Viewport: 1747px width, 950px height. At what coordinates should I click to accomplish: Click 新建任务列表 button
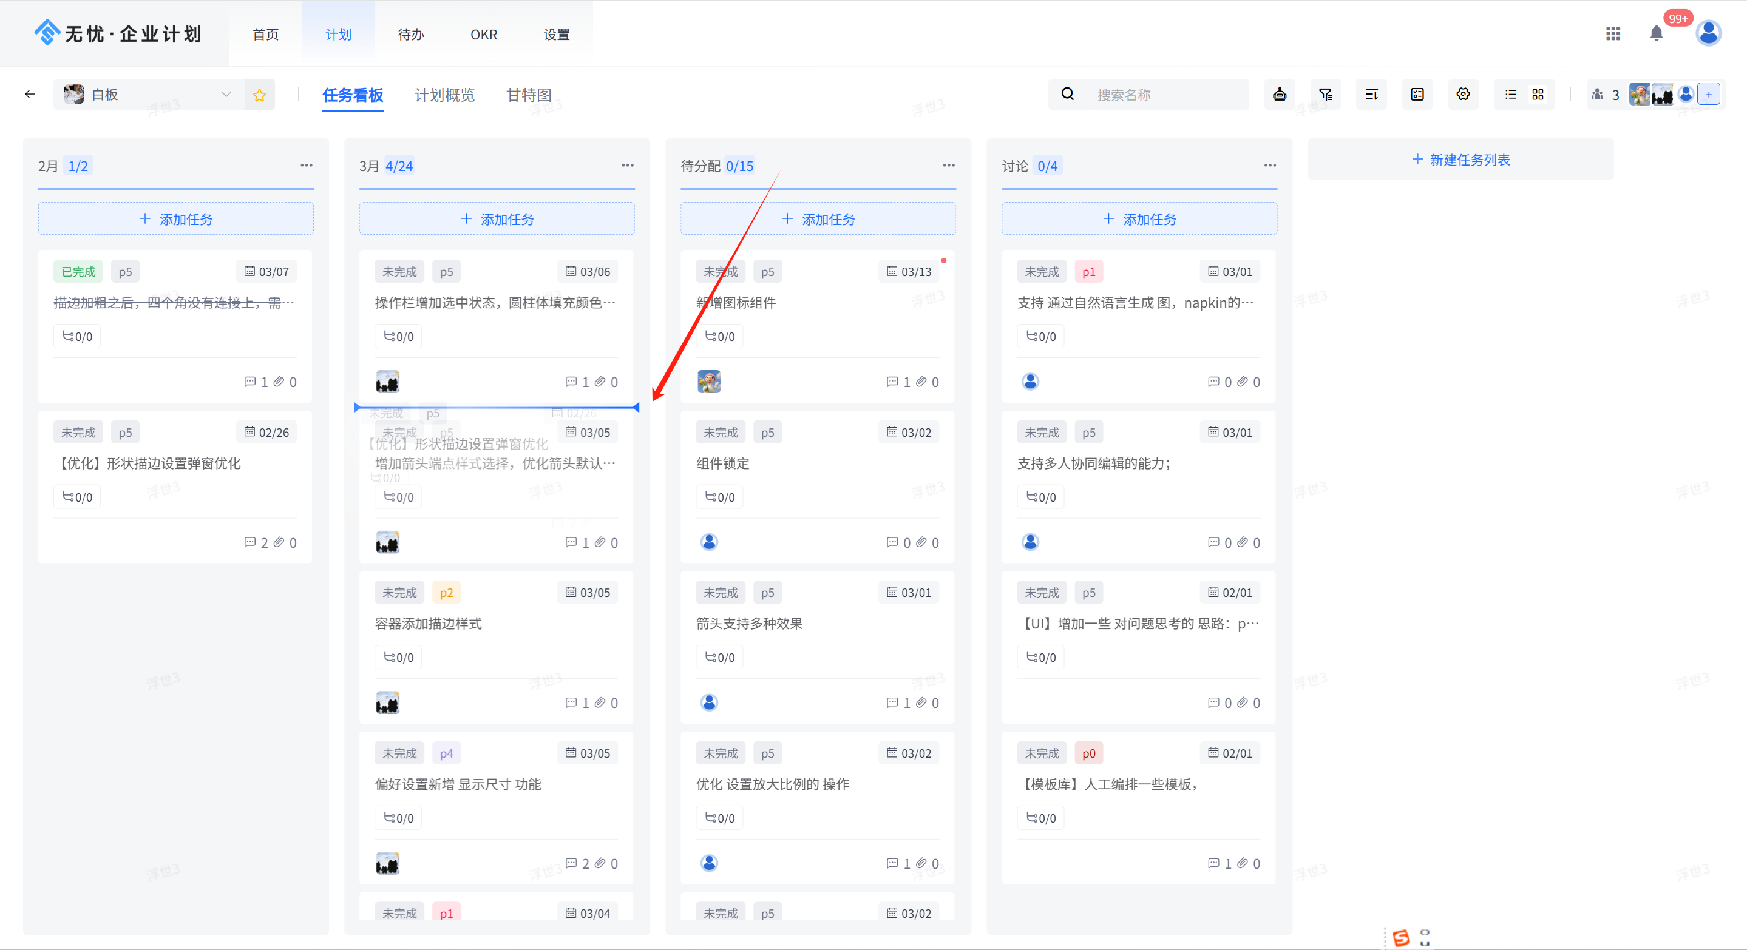pos(1460,160)
